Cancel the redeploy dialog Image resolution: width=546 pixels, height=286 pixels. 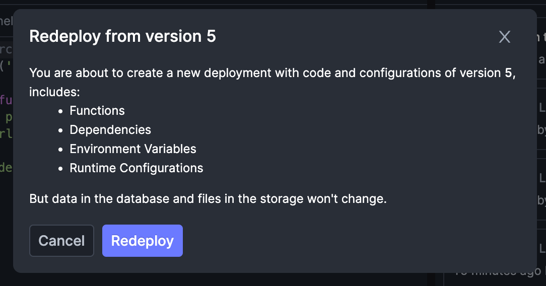tap(61, 241)
